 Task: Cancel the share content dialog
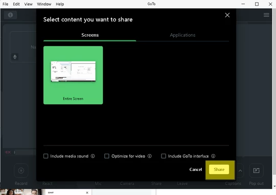[x=196, y=169]
